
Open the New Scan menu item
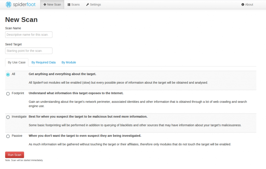tap(52, 5)
